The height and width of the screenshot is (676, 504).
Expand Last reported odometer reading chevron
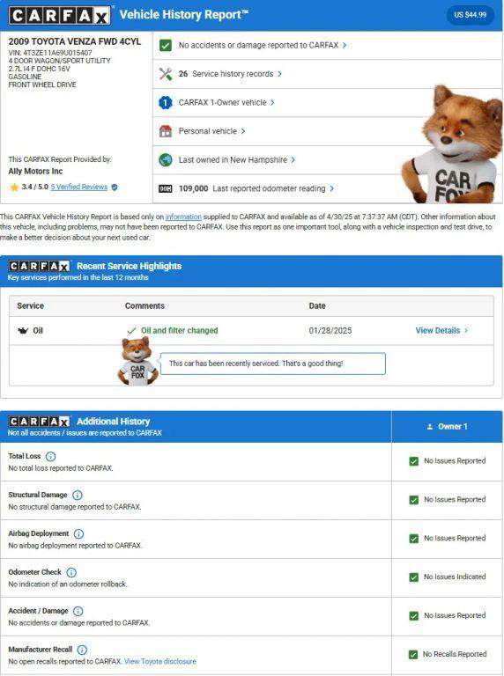331,188
